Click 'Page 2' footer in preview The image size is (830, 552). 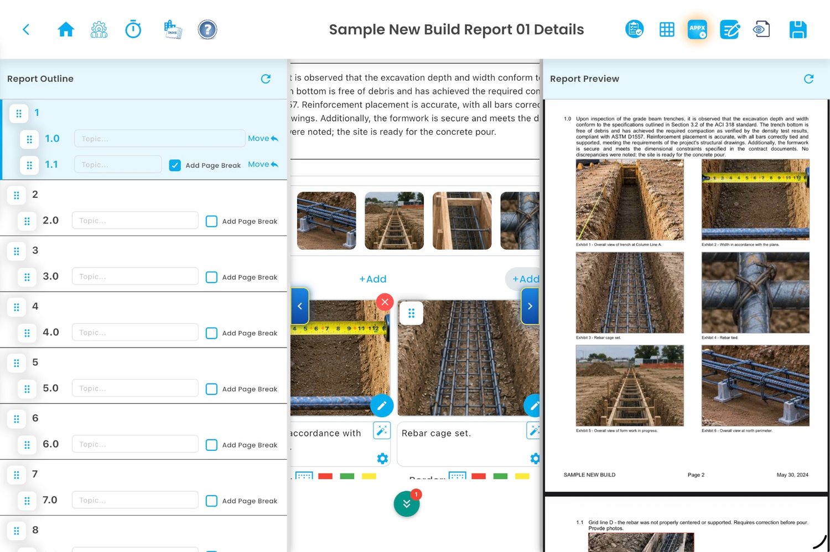[696, 475]
